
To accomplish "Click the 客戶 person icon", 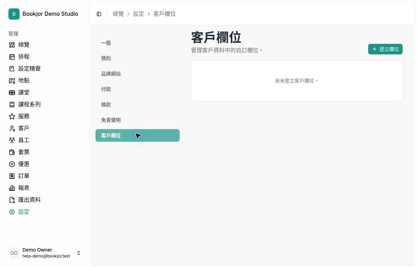I will tap(12, 128).
